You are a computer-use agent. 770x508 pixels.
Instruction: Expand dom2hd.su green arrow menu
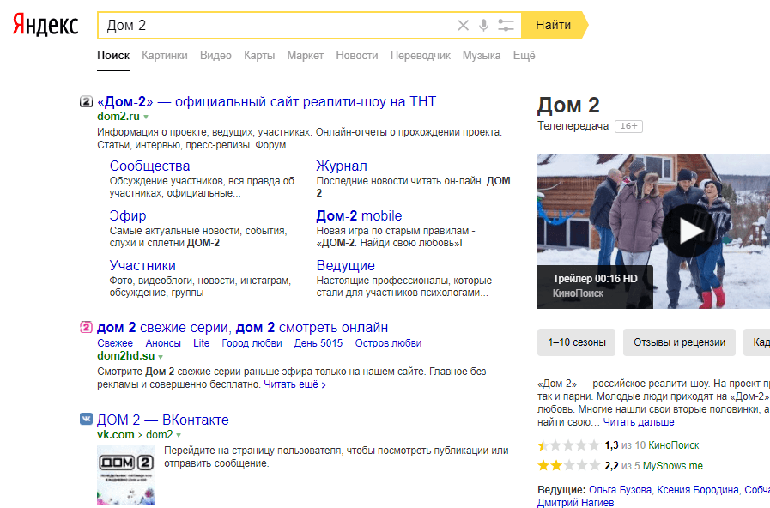pos(161,356)
